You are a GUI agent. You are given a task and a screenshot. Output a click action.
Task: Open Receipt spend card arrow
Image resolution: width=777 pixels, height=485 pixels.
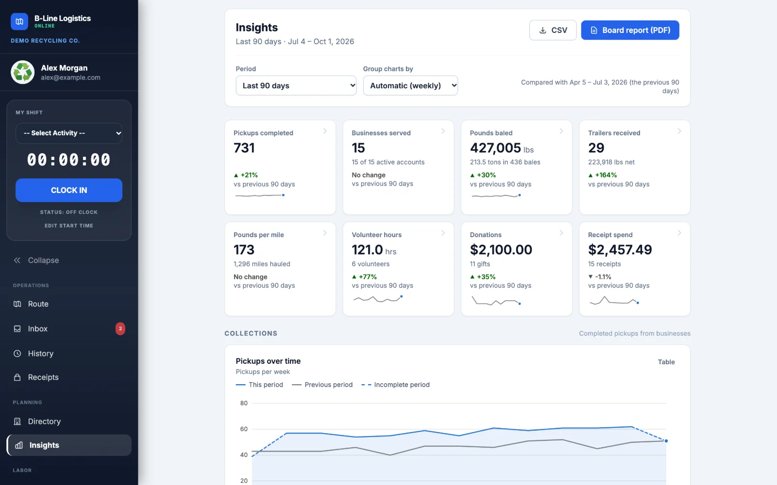[679, 233]
